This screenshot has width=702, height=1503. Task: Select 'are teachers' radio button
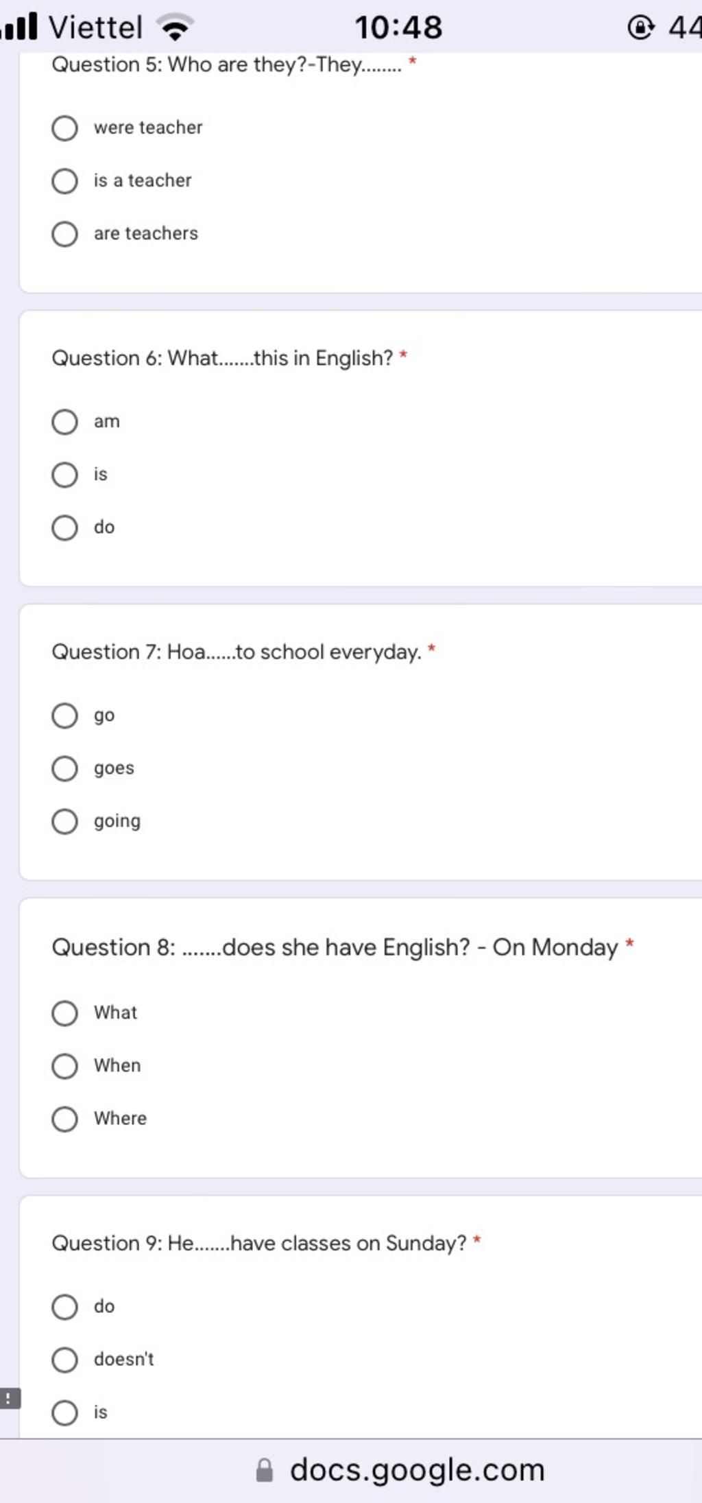(64, 234)
